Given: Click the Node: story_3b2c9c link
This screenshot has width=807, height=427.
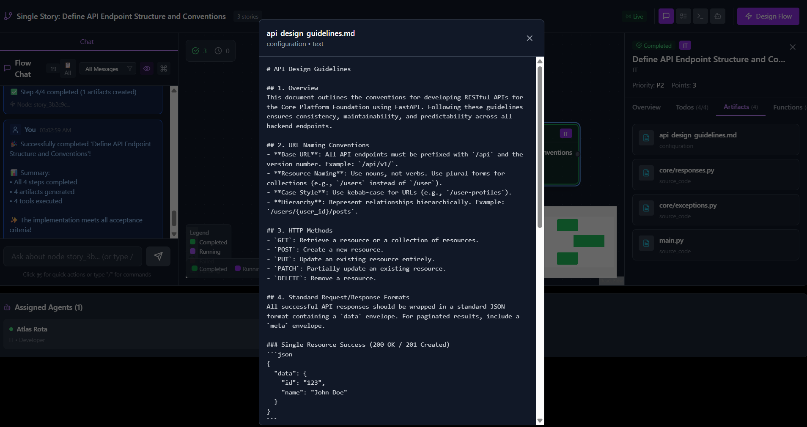Looking at the screenshot, I should (x=41, y=104).
